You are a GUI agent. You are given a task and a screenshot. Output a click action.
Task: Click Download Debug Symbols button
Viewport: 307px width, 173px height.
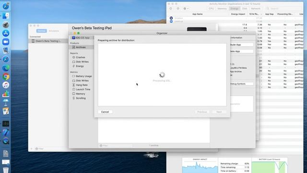[x=242, y=84]
